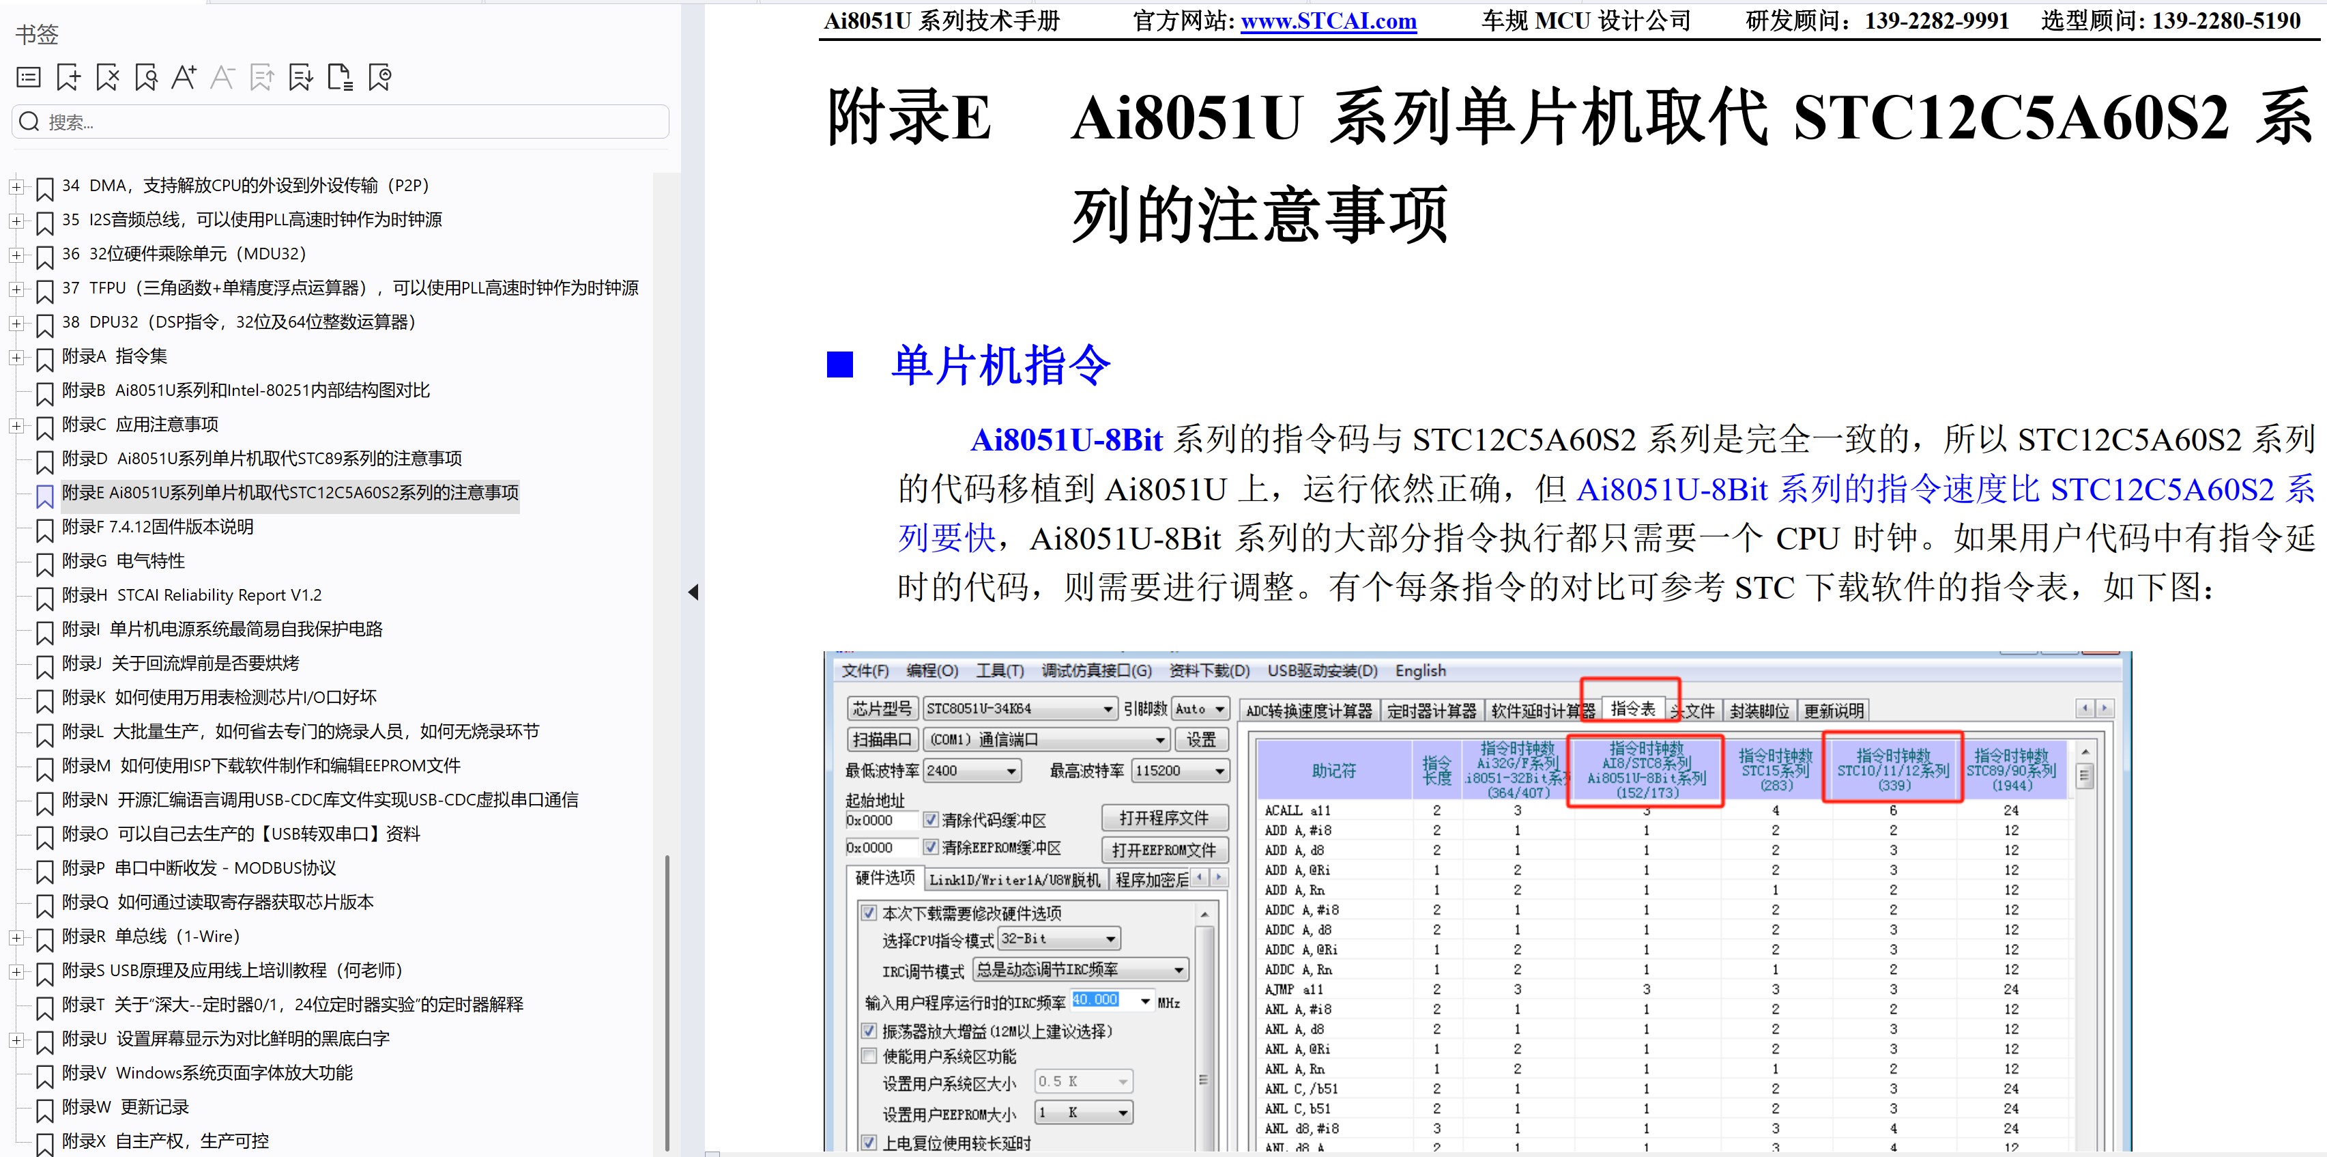
Task: Expand chapter 38 DPU32 bookmark
Action: 16,324
